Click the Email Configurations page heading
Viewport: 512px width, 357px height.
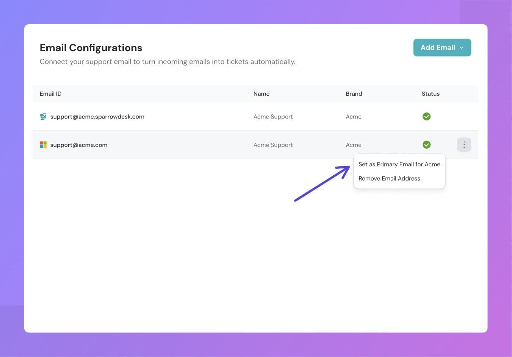click(x=91, y=48)
